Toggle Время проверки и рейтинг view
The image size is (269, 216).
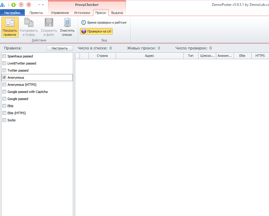point(104,22)
